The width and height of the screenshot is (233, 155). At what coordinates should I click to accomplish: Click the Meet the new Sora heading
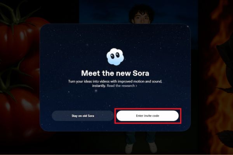click(x=115, y=73)
